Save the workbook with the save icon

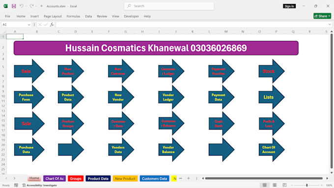[x=14, y=6]
